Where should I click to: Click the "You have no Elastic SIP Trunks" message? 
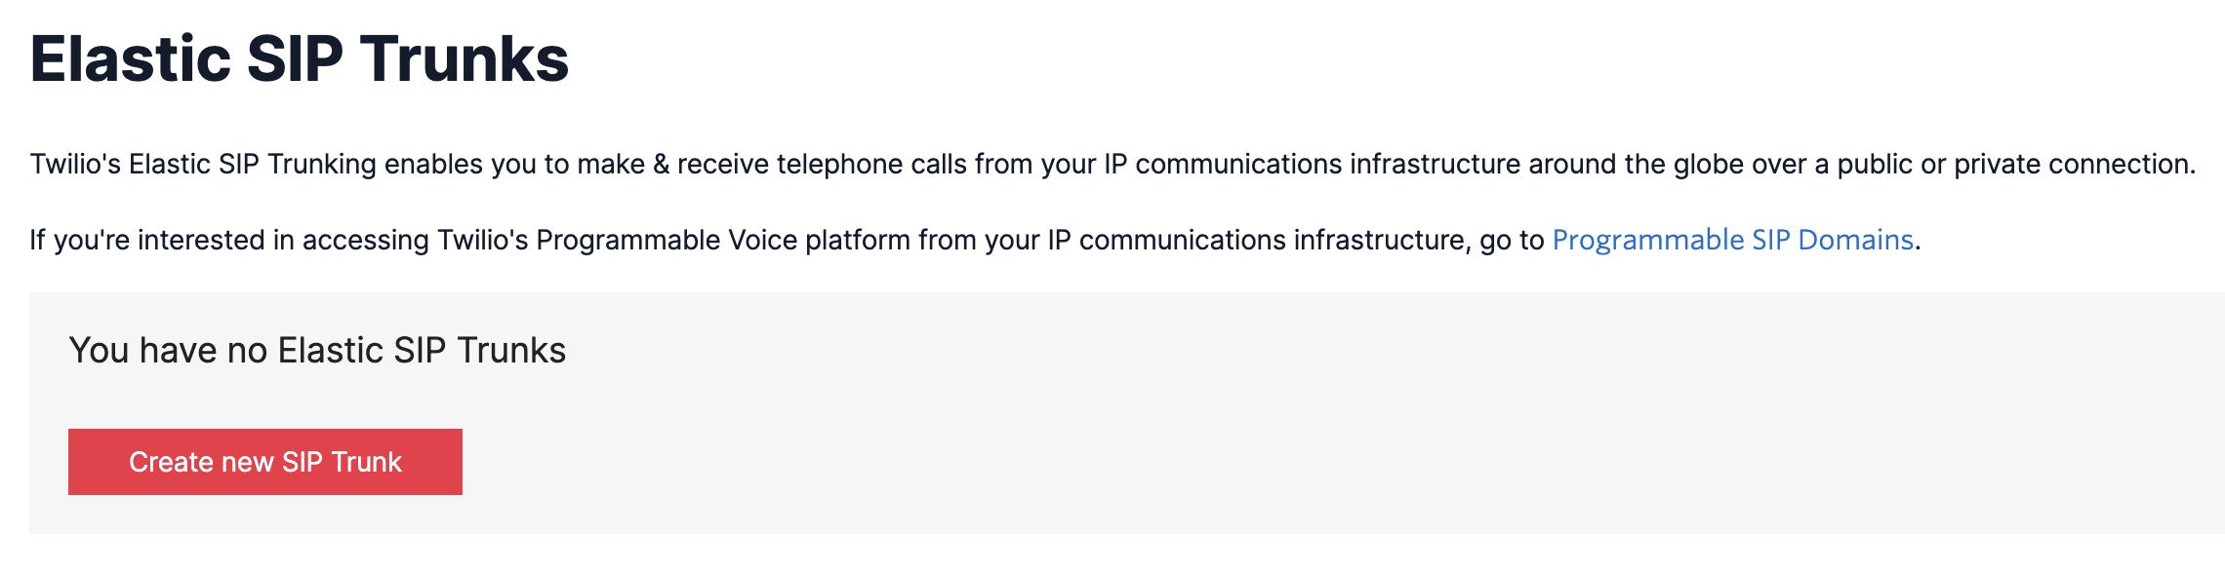(x=317, y=351)
